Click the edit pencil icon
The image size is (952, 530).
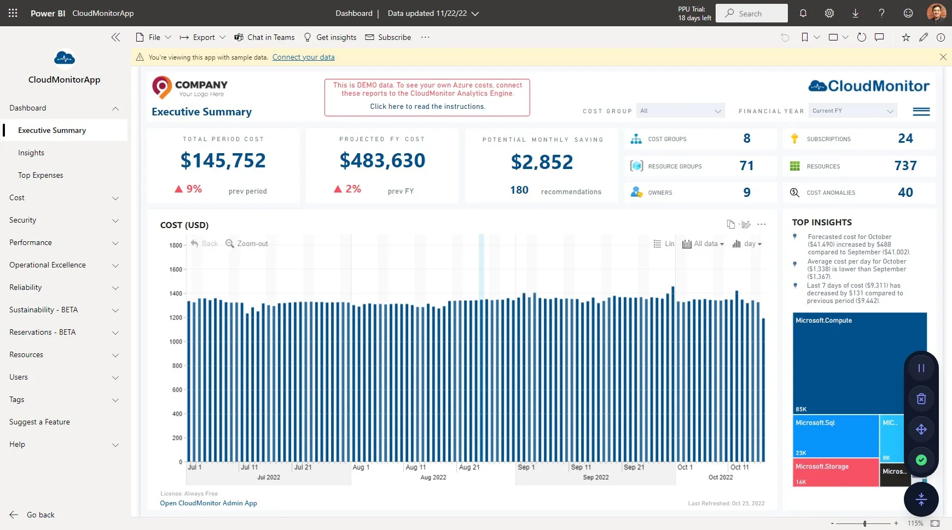[x=924, y=37]
